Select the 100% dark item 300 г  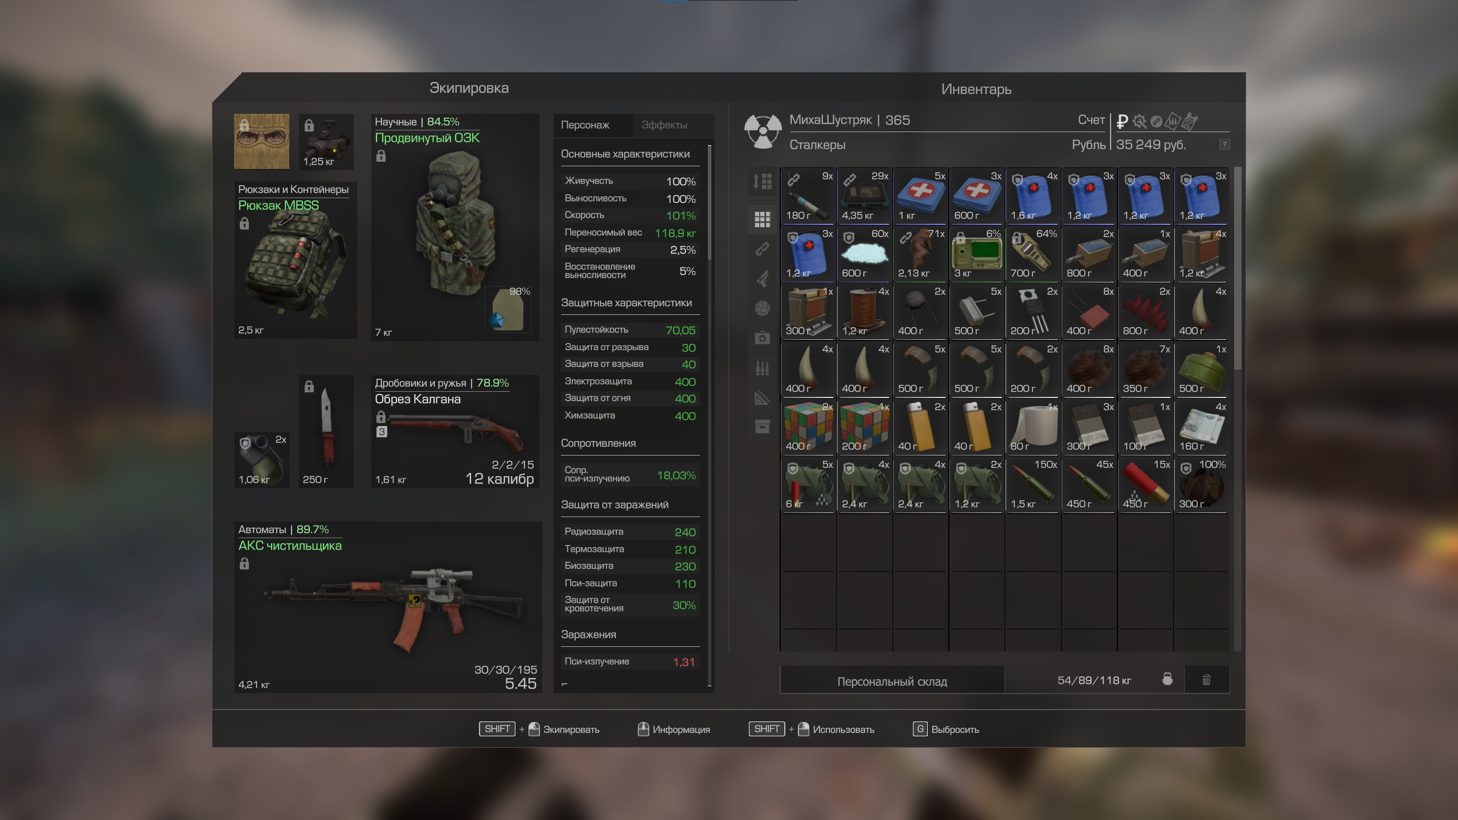1202,485
